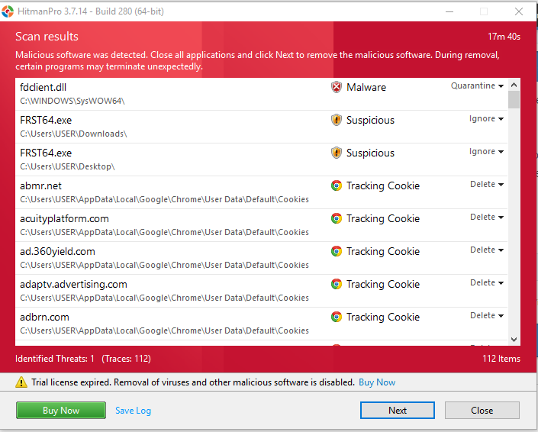Select the adaptv.advertising.com entry
This screenshot has height=432, width=538.
pos(262,291)
